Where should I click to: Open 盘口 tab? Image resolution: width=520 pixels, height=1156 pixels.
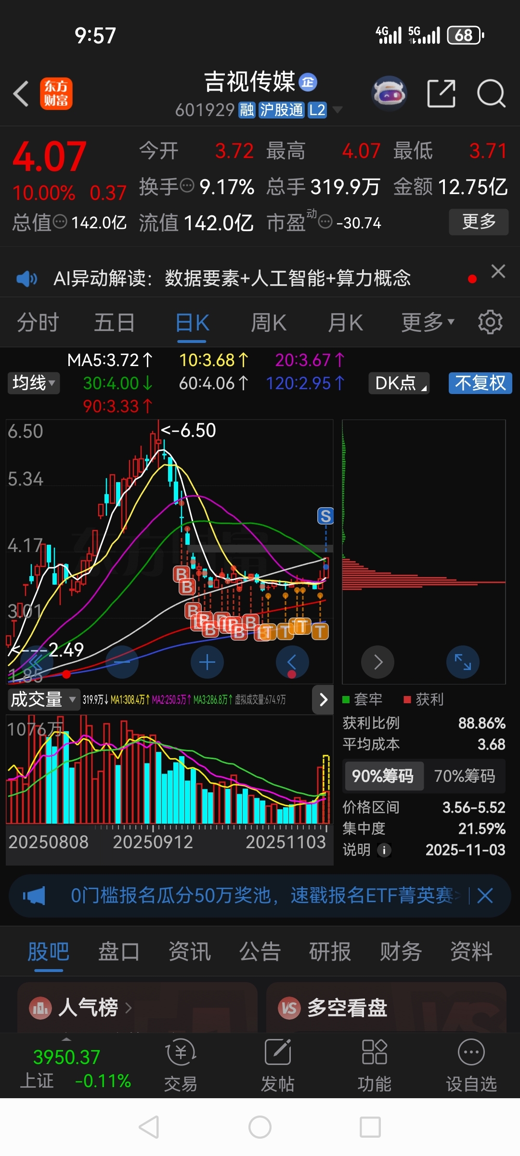119,951
